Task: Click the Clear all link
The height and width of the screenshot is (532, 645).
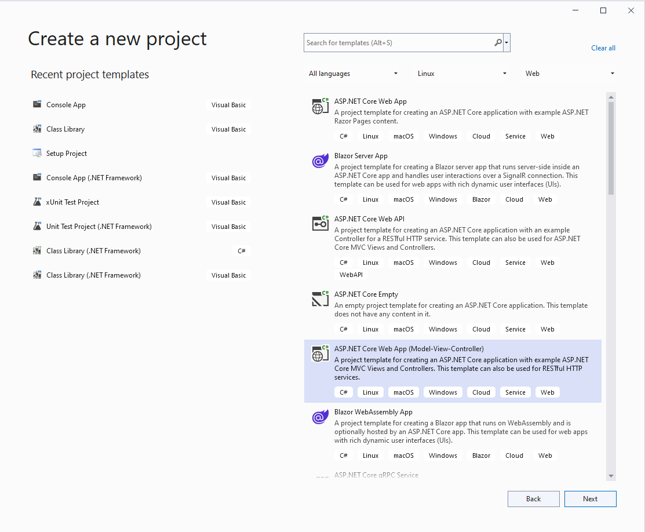Action: 603,48
